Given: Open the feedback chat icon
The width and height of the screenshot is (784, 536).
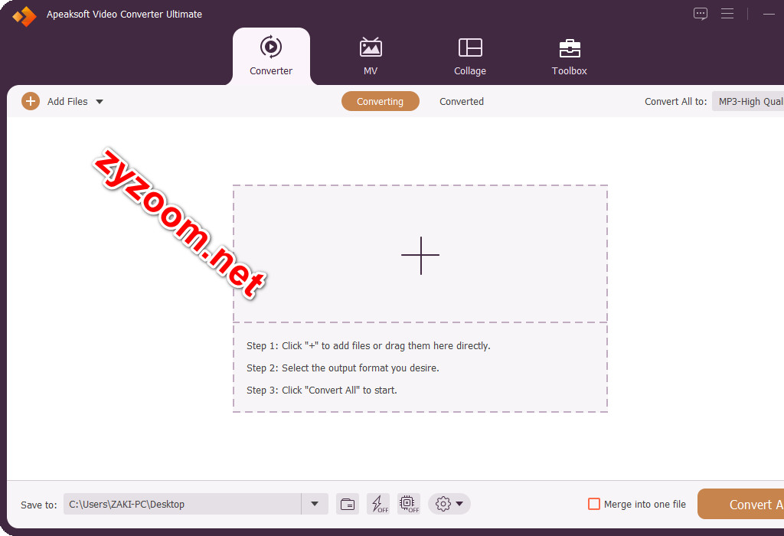Looking at the screenshot, I should point(701,14).
